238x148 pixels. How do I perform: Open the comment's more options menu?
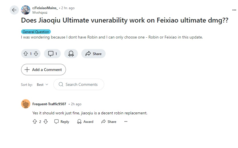coord(126,121)
